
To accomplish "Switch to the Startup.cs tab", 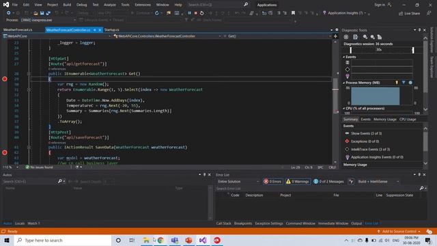I will [x=111, y=30].
